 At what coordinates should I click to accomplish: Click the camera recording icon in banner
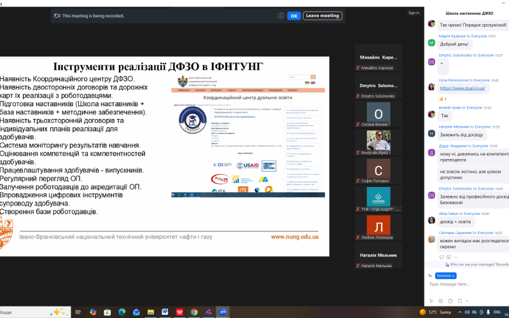(57, 15)
